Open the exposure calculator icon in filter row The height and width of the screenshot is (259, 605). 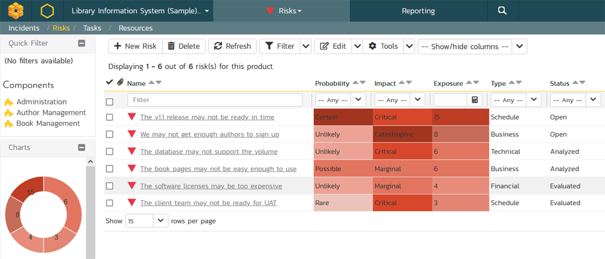coord(475,100)
